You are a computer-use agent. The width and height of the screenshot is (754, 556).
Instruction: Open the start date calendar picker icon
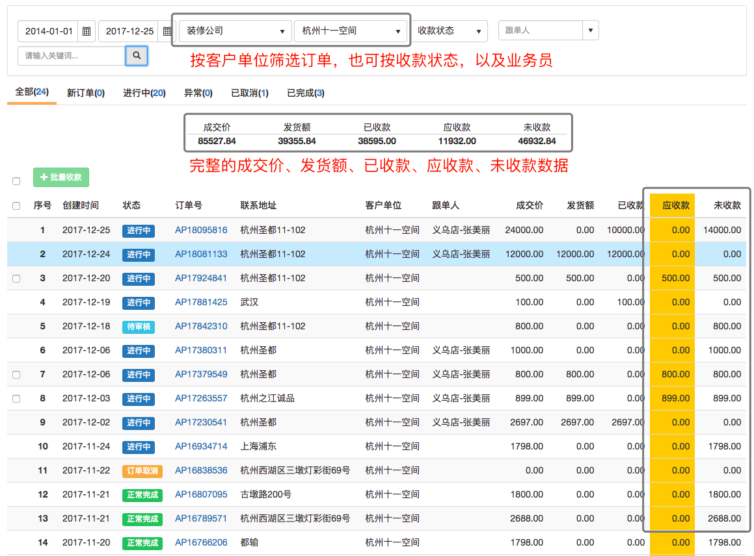click(x=87, y=31)
